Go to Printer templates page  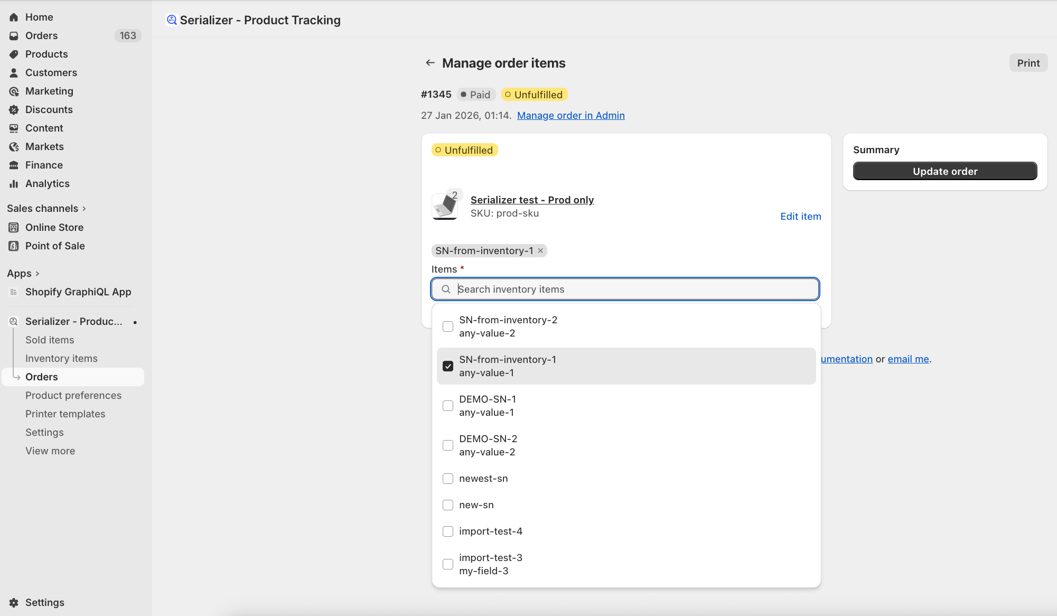click(x=65, y=414)
